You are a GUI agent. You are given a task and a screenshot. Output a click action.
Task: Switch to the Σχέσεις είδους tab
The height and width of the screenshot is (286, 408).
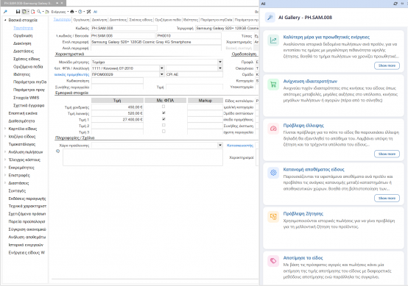(141, 20)
